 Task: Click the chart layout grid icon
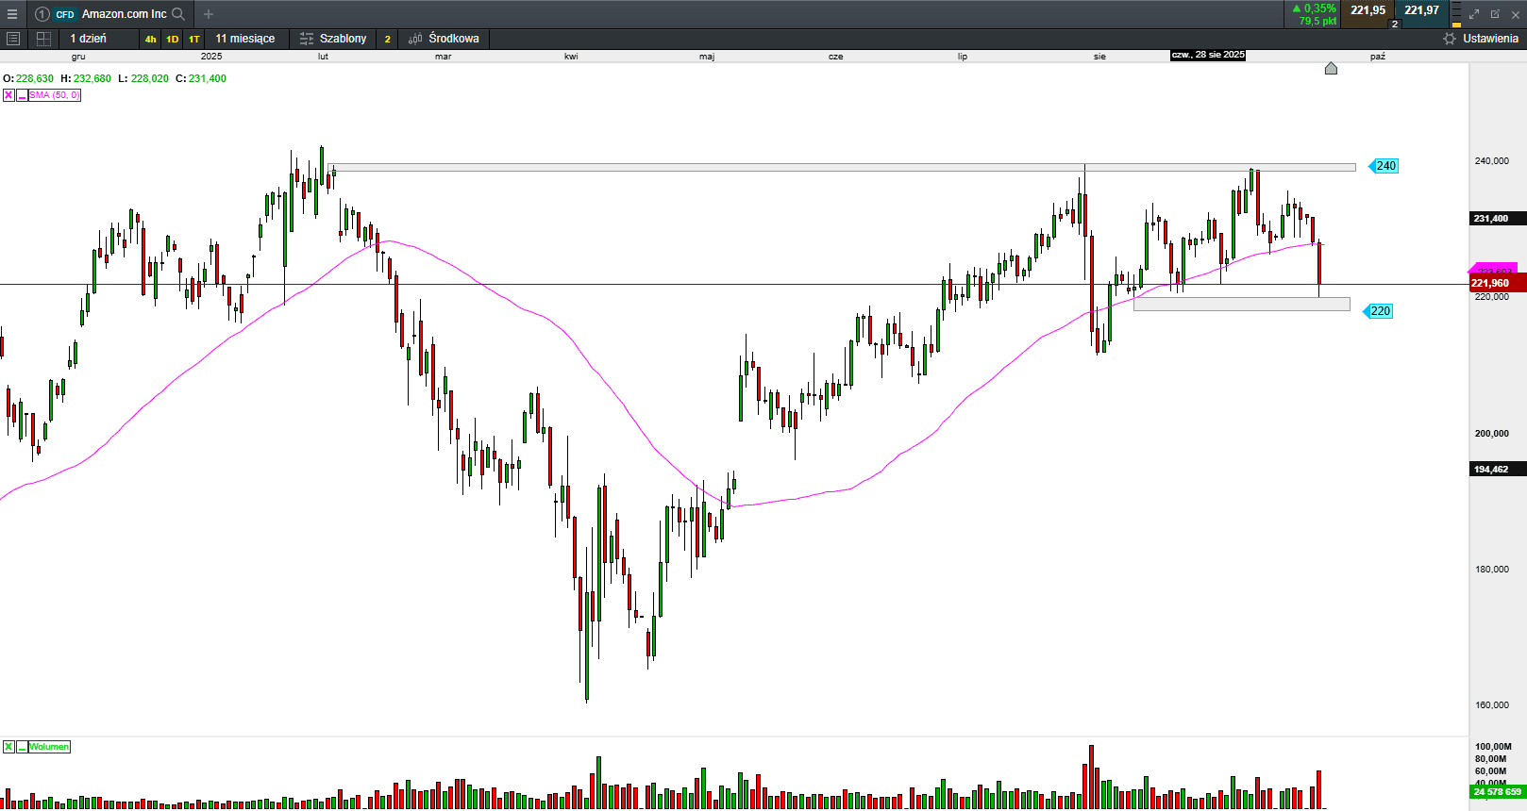pos(43,39)
